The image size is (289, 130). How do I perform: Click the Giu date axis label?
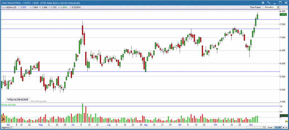(73, 125)
